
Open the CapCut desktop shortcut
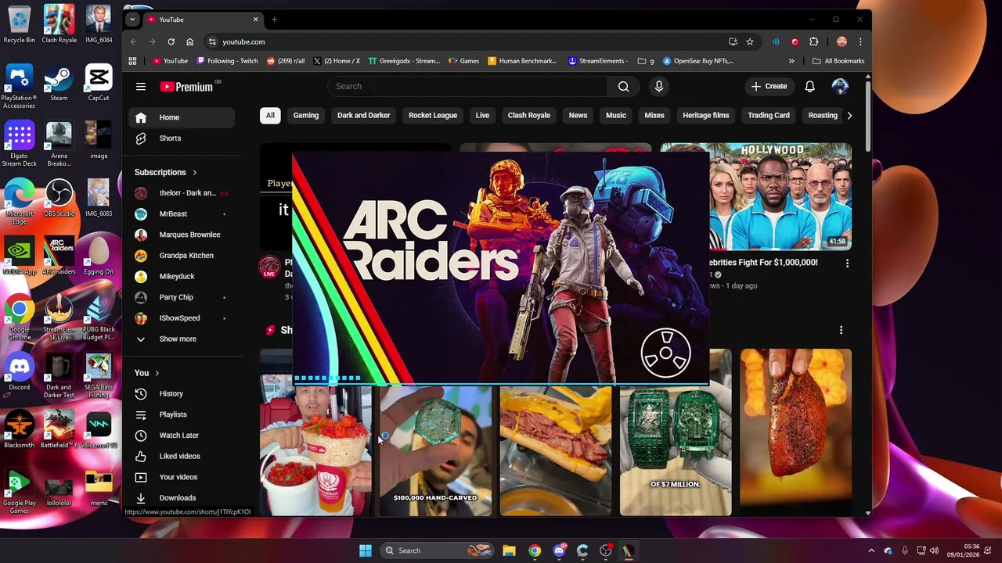99,83
